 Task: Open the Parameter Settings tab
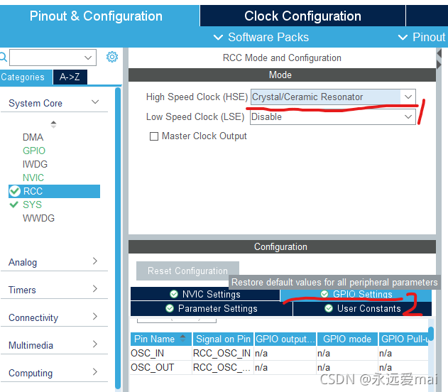tap(212, 309)
